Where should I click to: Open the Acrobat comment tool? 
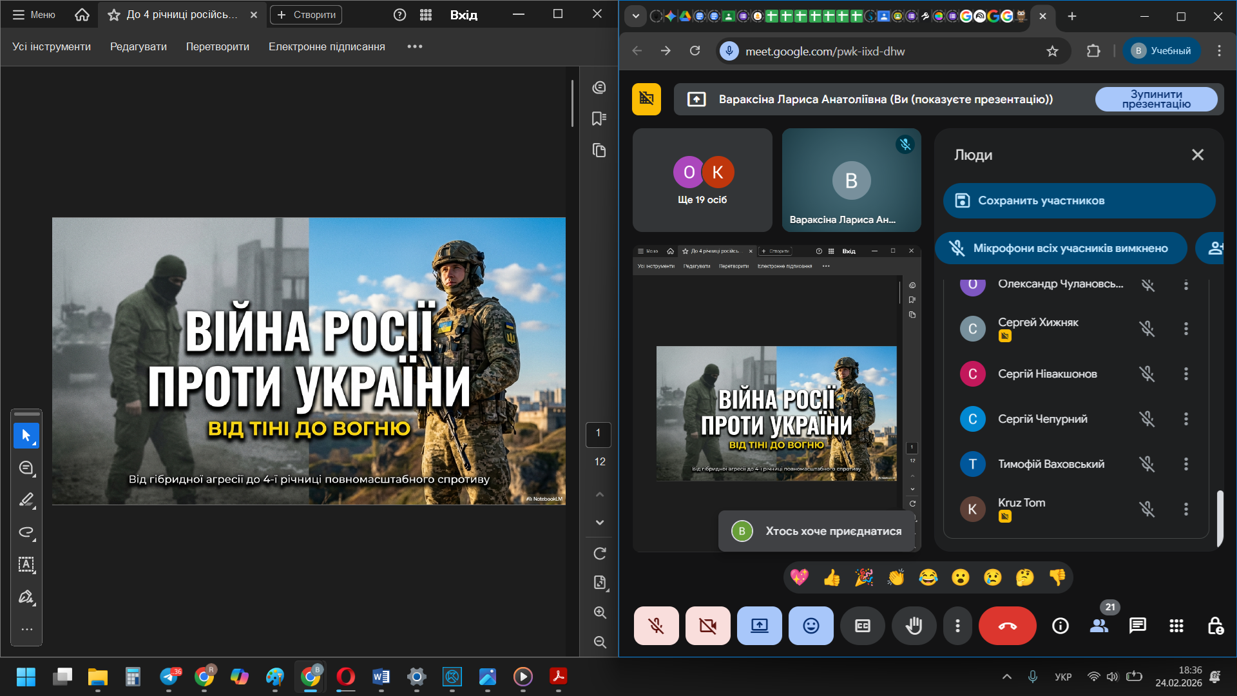point(26,468)
